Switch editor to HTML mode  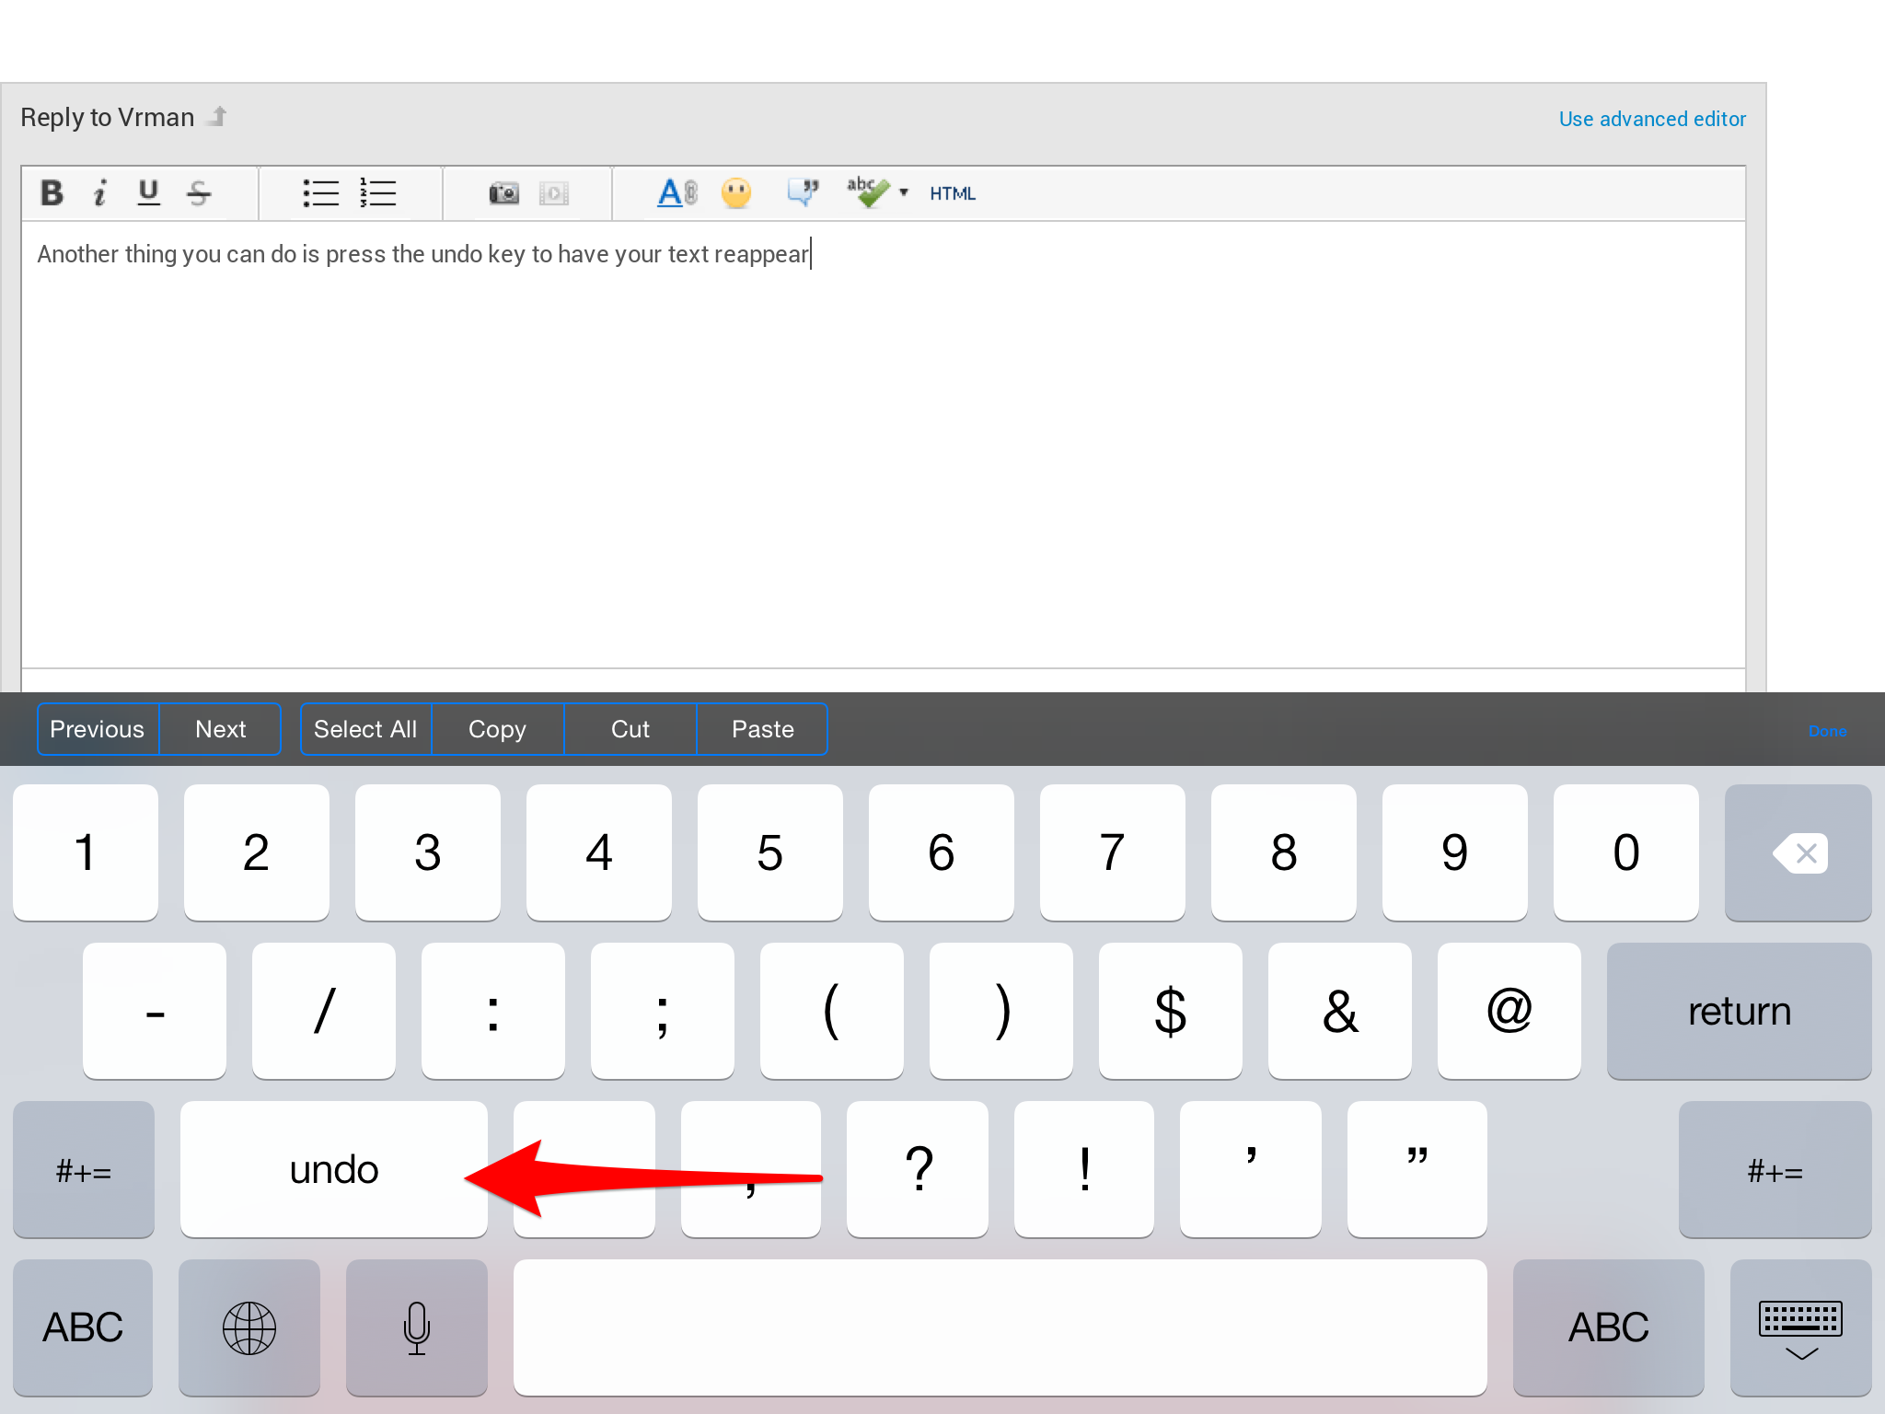952,193
